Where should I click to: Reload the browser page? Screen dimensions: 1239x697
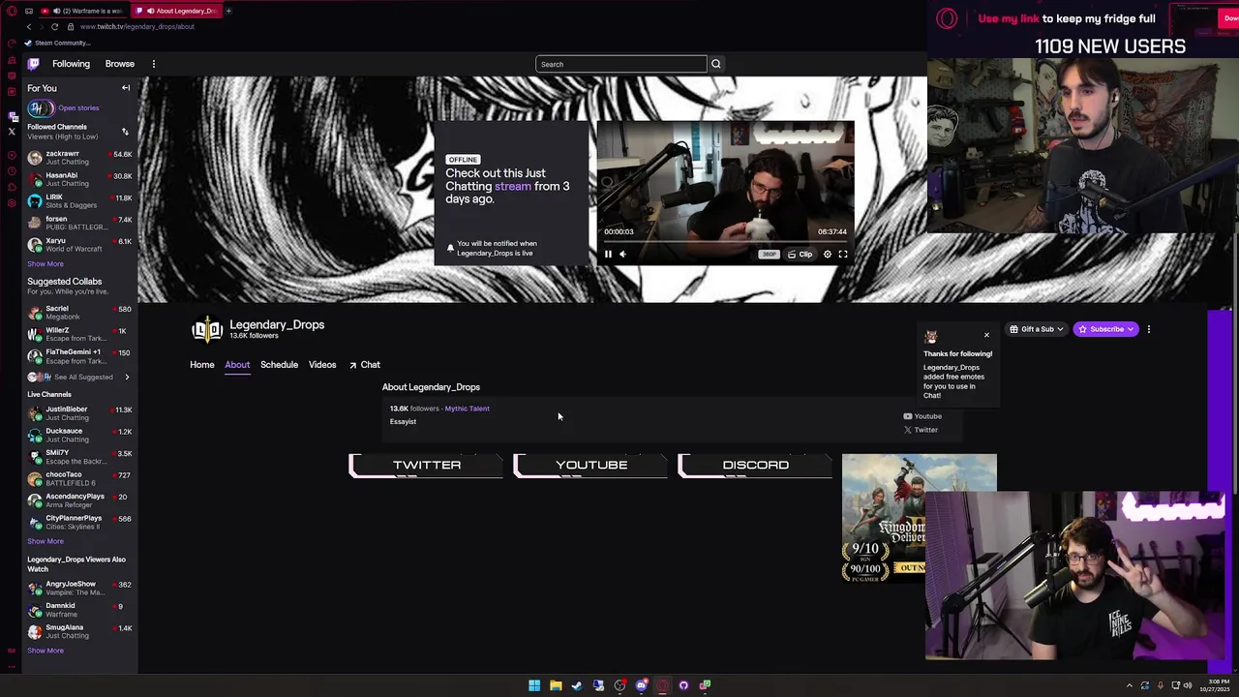pyautogui.click(x=54, y=27)
